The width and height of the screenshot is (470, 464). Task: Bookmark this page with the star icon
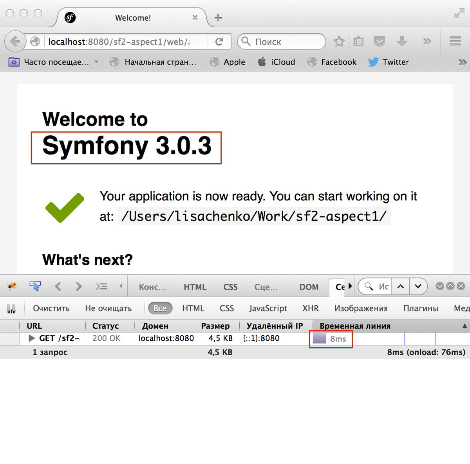pos(339,41)
